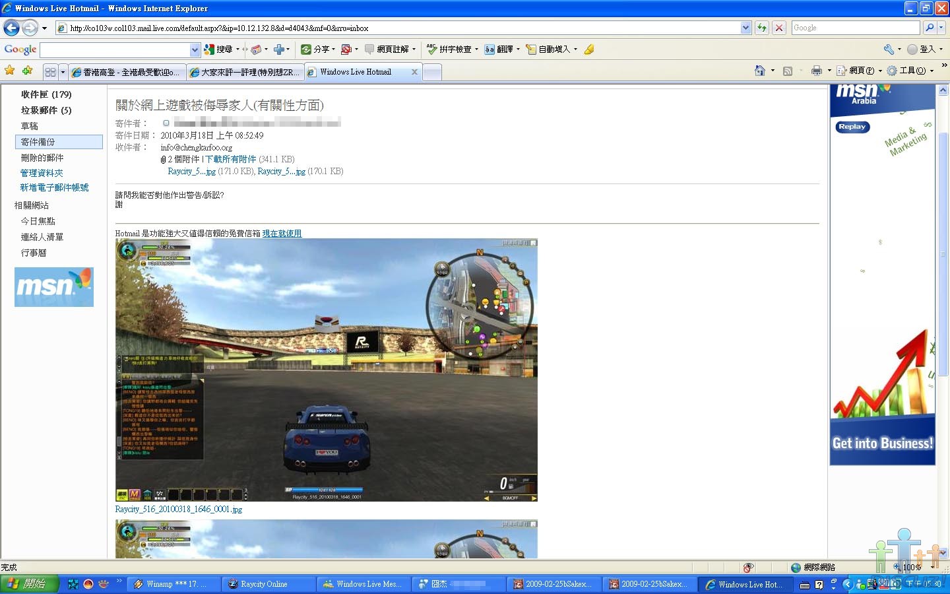Click the Raycity game screenshot image

pyautogui.click(x=326, y=370)
